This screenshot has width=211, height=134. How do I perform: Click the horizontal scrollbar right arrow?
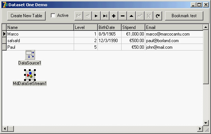[200, 129]
